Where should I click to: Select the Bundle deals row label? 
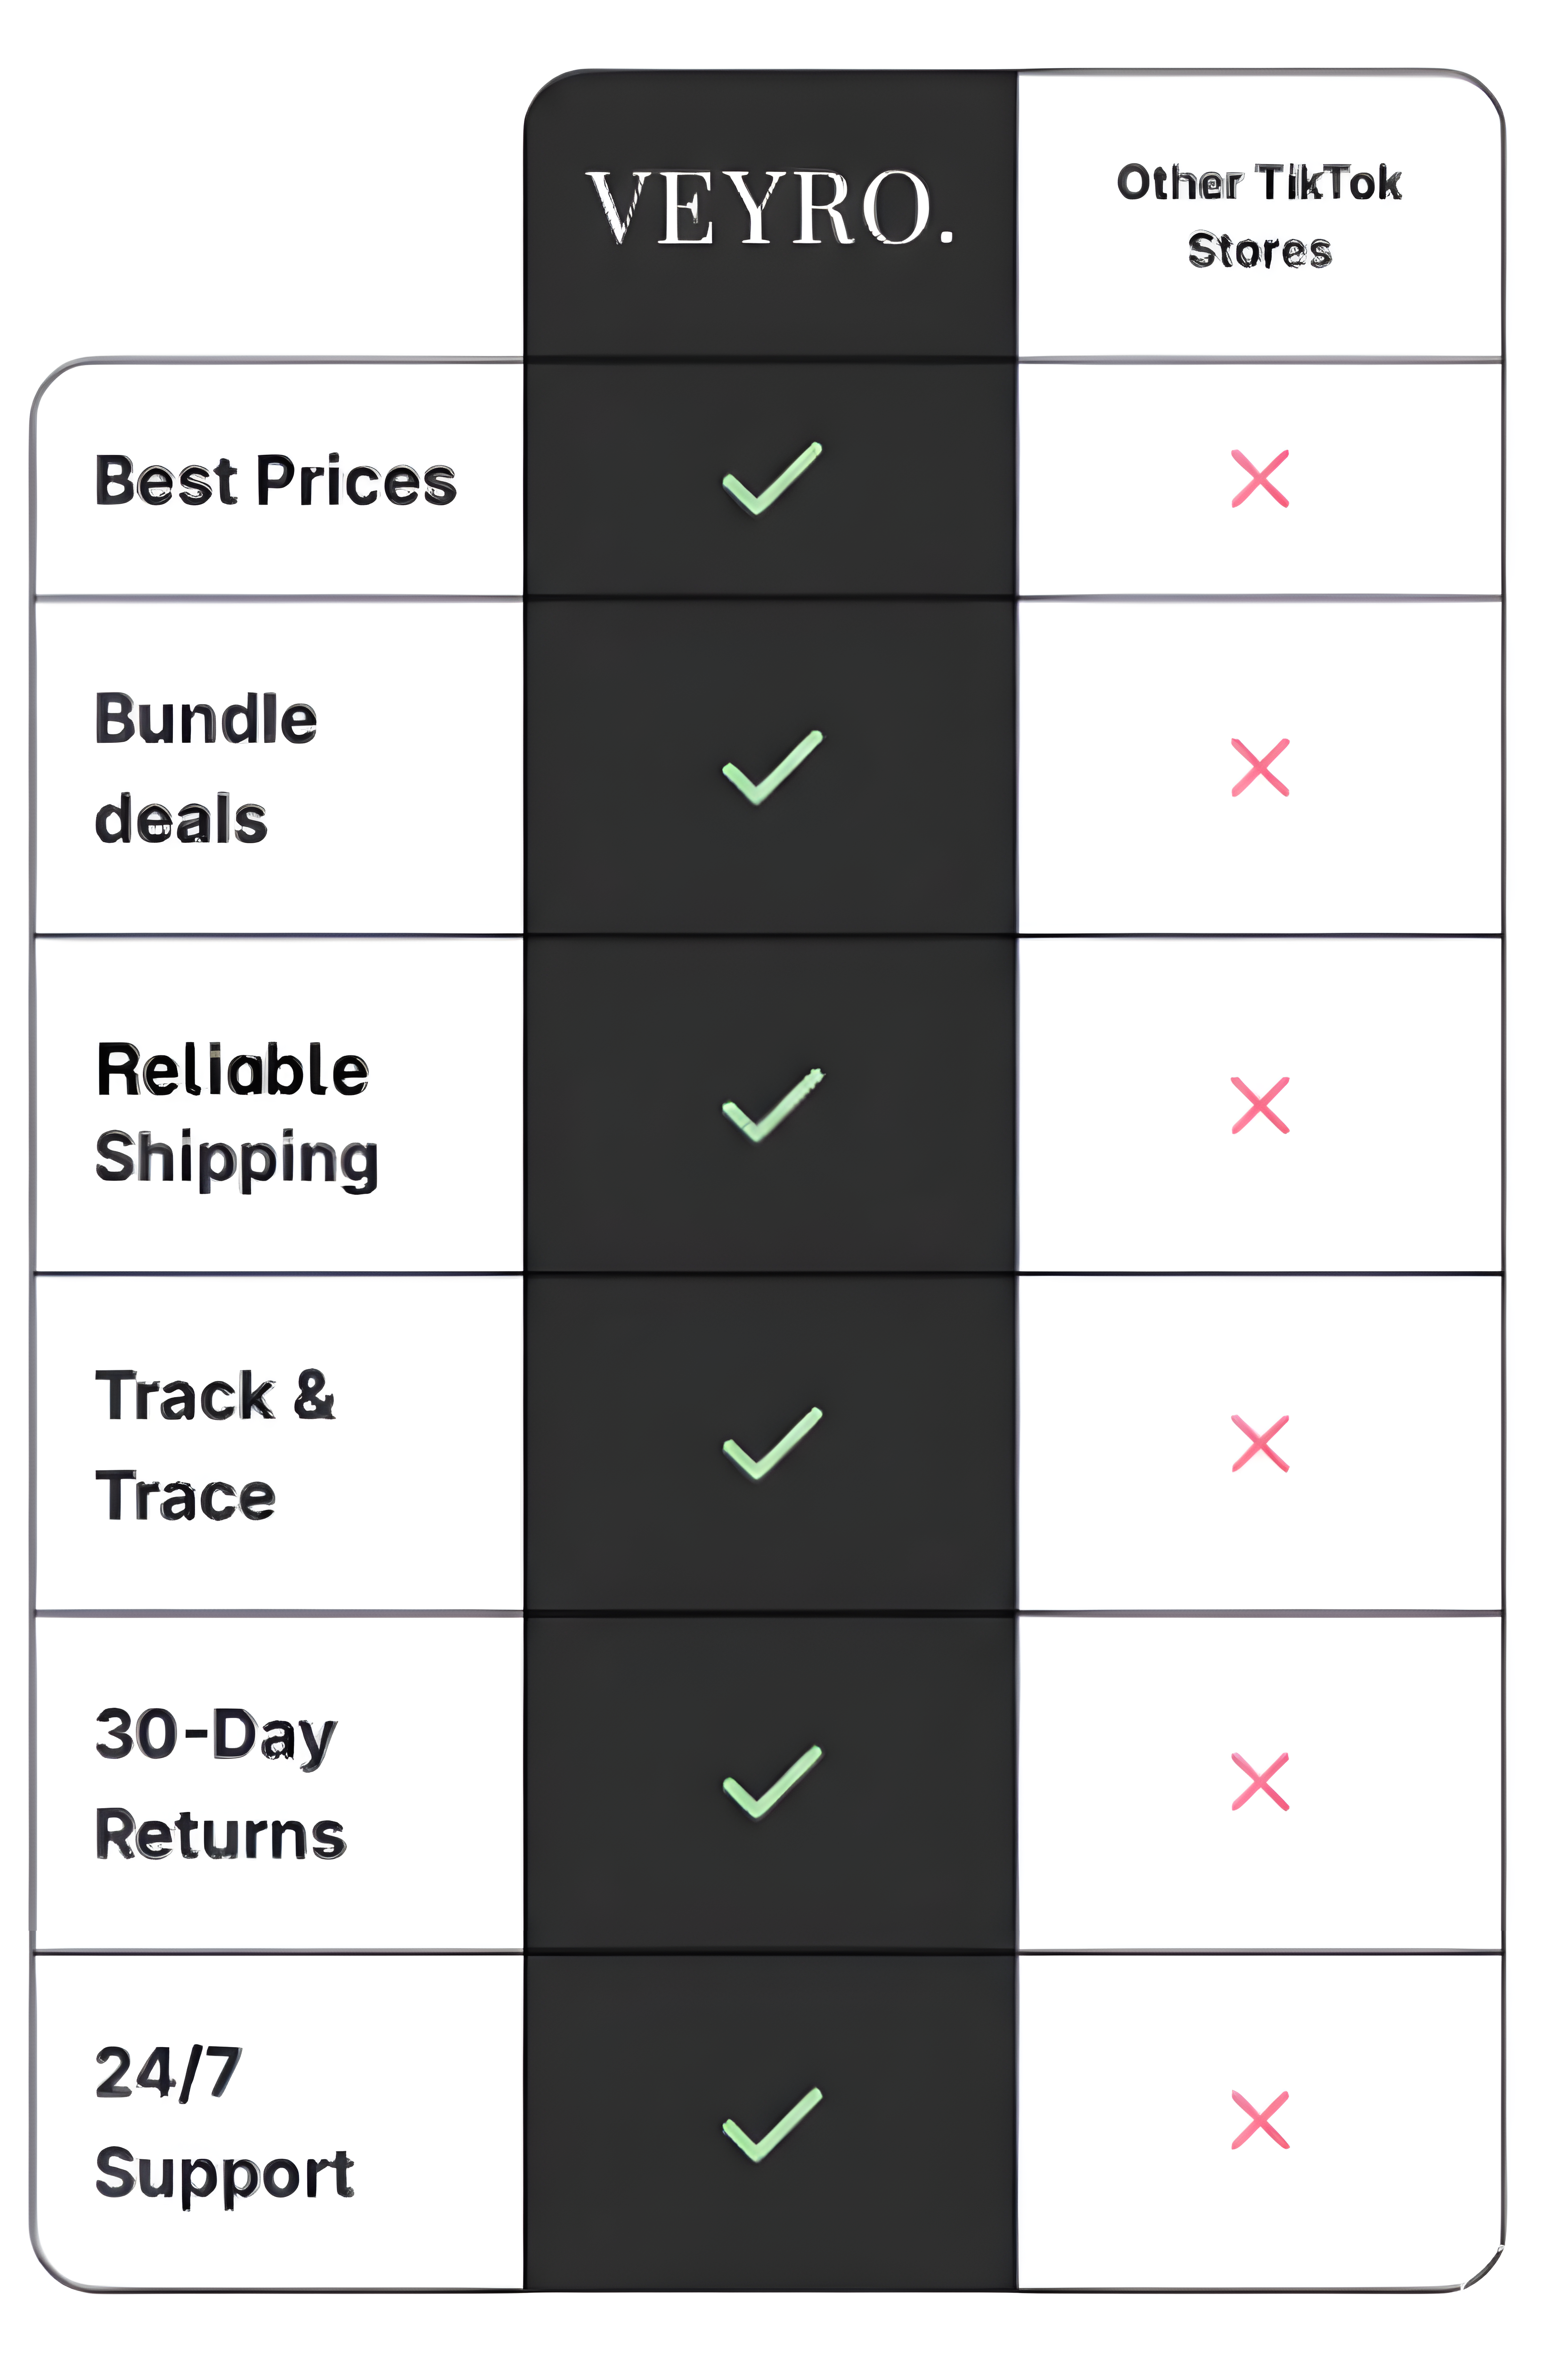tap(206, 768)
